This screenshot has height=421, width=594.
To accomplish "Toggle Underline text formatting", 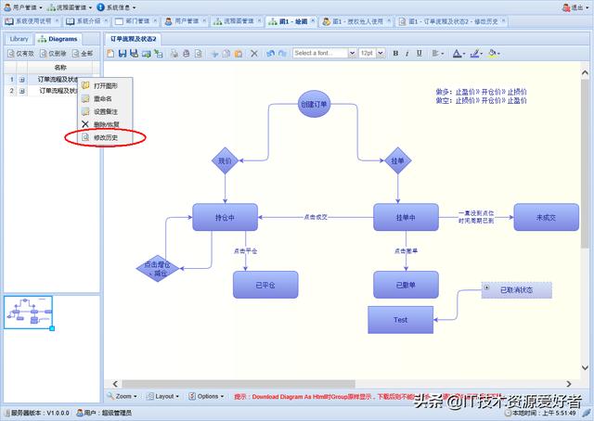I will click(x=419, y=54).
